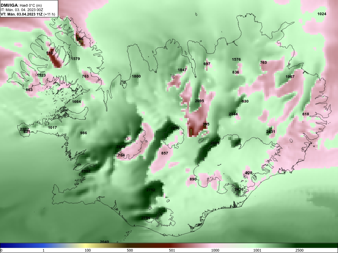Viewport: 338px width, 253px height.
Task: Click the 697 height label
Action: [x=207, y=64]
